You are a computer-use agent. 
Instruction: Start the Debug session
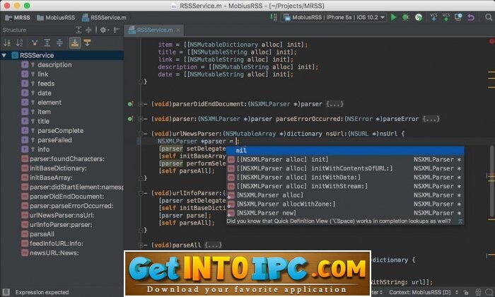coord(406,18)
